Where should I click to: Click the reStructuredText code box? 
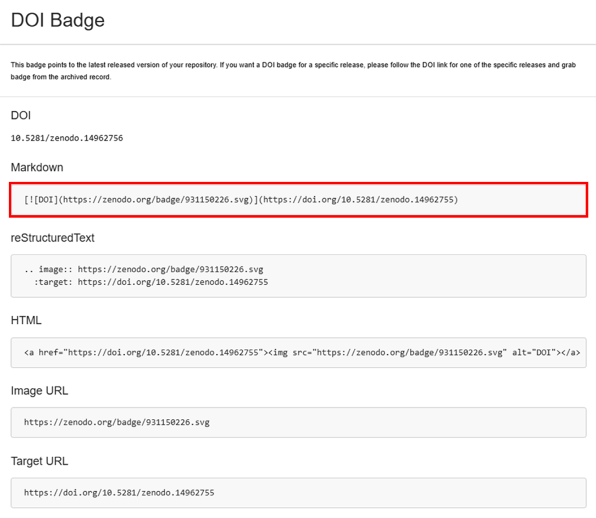point(299,276)
